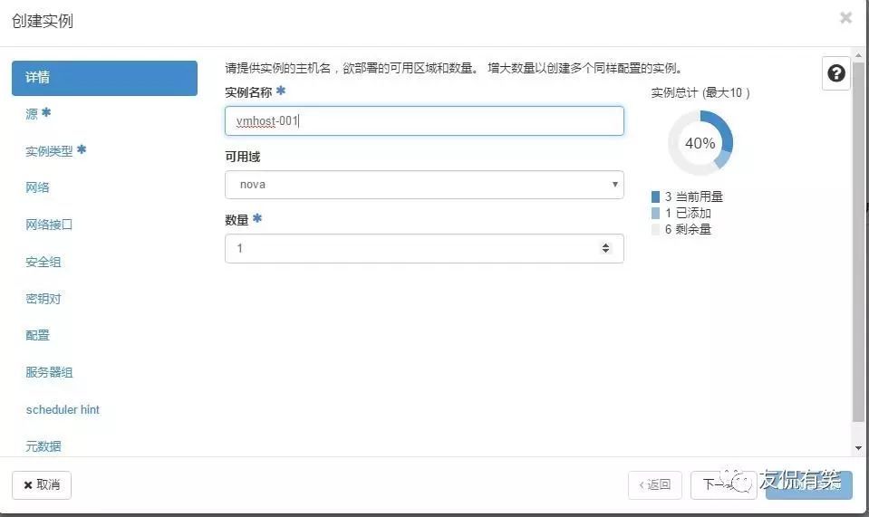Click the 返回 back button
Screen dimensions: 869x517
coord(654,484)
